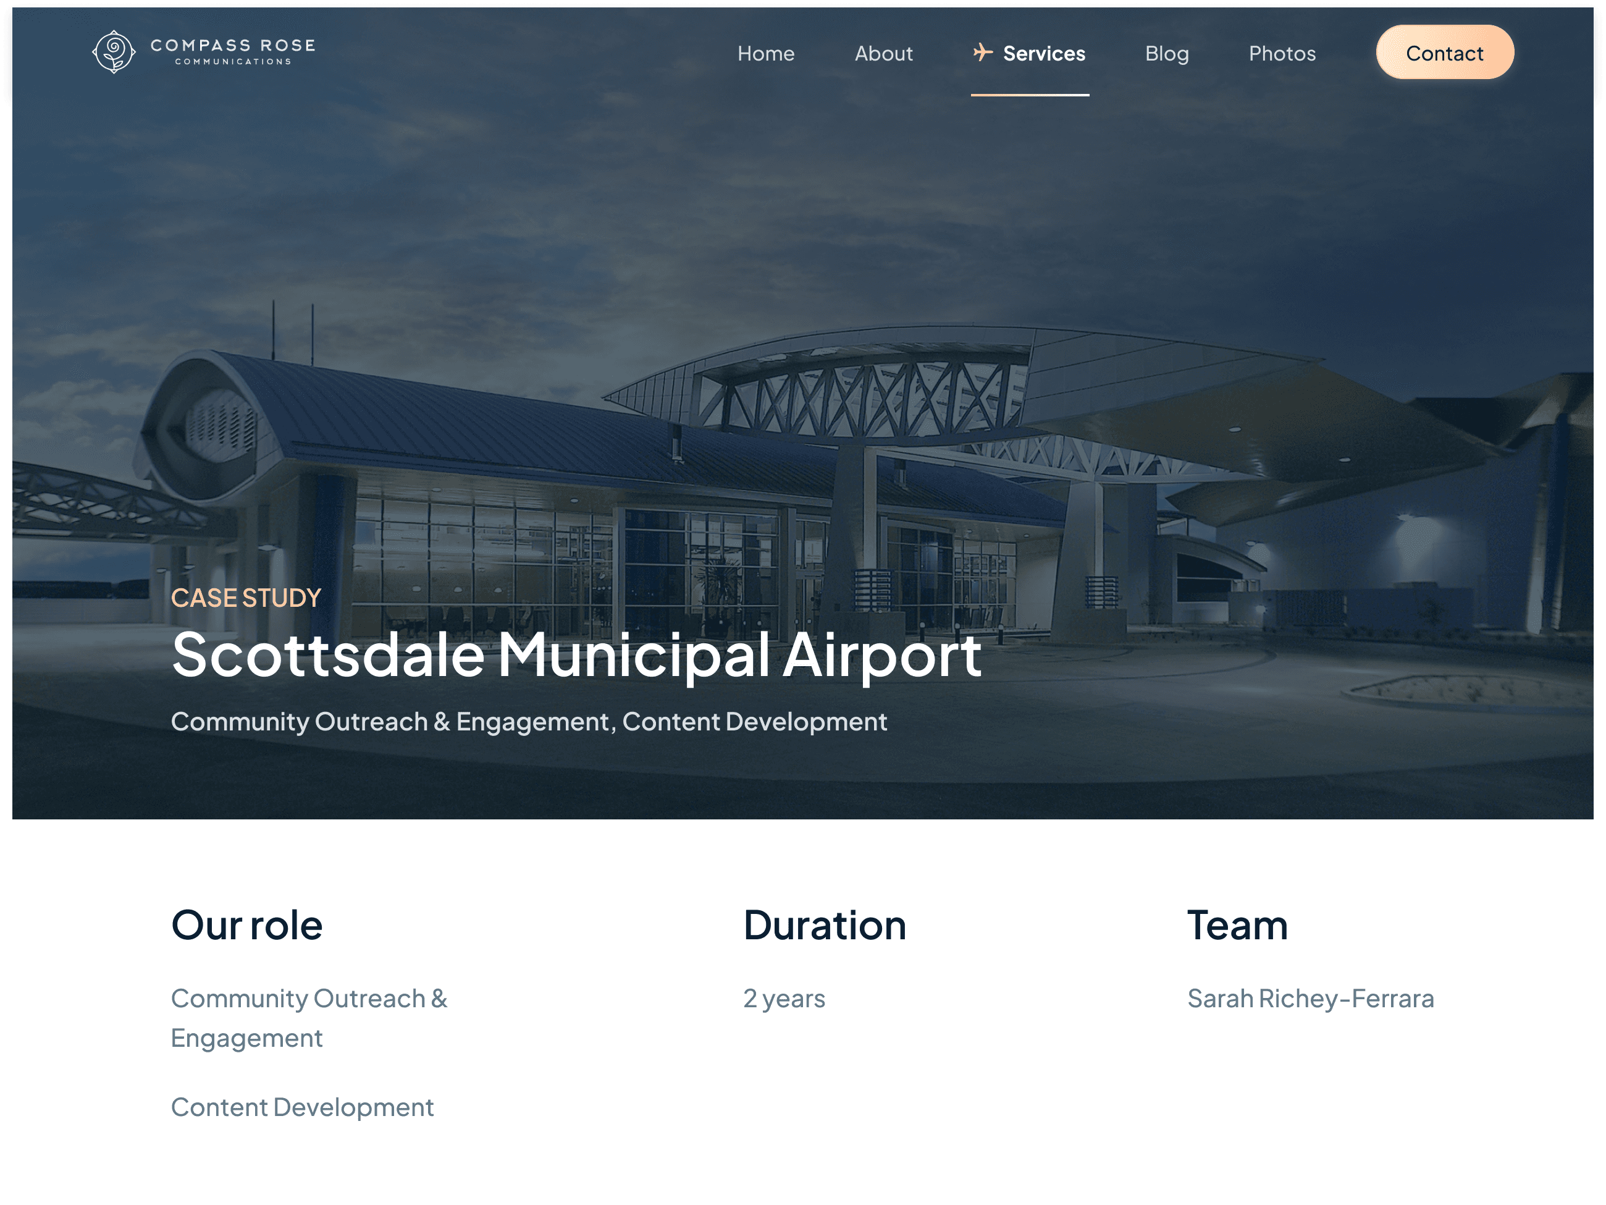Click the Compass Rose Communications wordmark
Viewport: 1606px width, 1205px height.
(232, 51)
